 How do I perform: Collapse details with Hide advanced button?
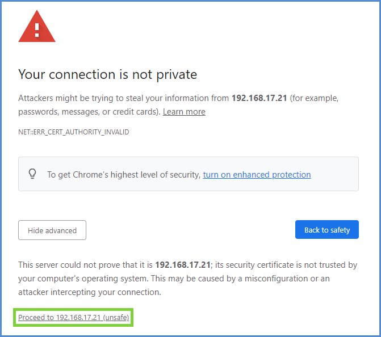pyautogui.click(x=52, y=230)
